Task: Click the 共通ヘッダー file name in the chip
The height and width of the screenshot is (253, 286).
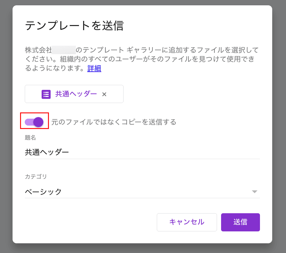Action: pos(76,94)
